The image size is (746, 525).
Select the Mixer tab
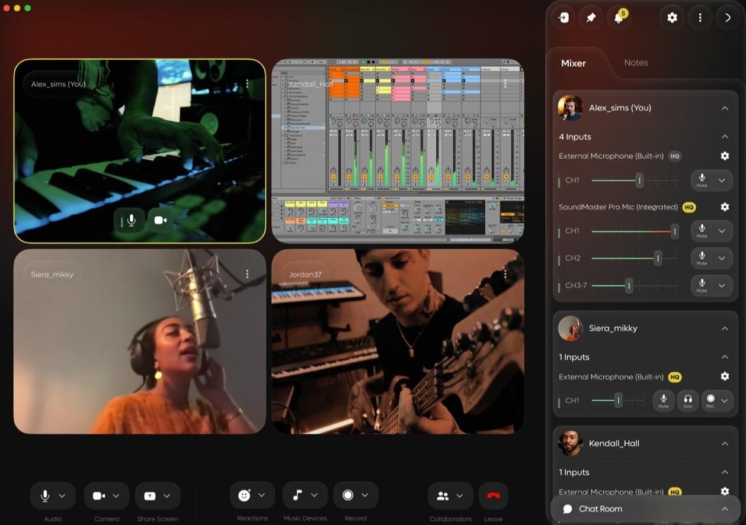[x=573, y=63]
